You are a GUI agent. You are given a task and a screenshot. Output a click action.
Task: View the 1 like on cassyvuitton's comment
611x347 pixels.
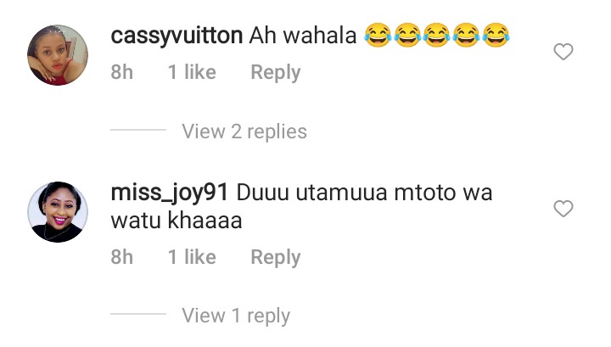tap(192, 72)
